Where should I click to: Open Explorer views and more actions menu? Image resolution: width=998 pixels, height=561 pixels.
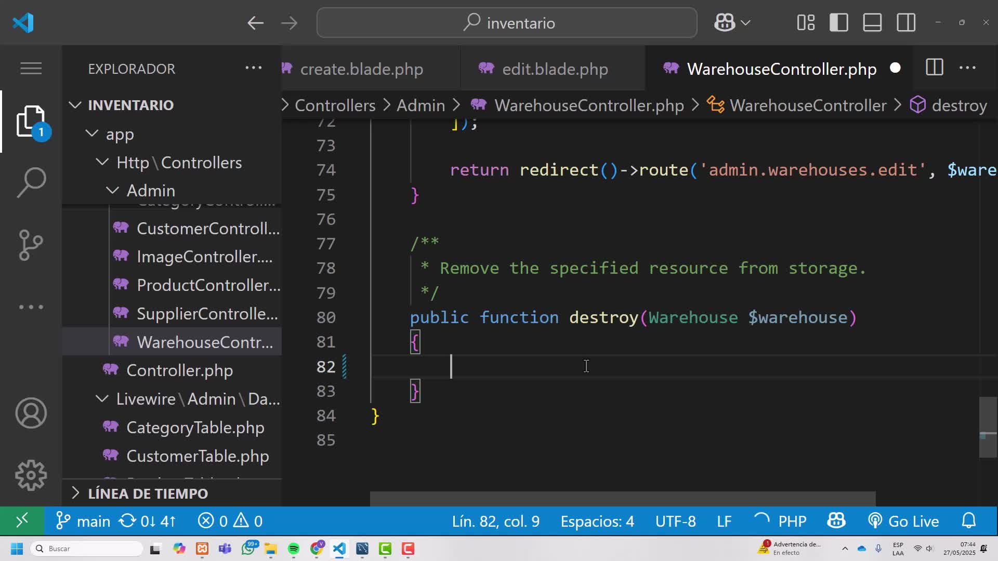[x=253, y=68]
